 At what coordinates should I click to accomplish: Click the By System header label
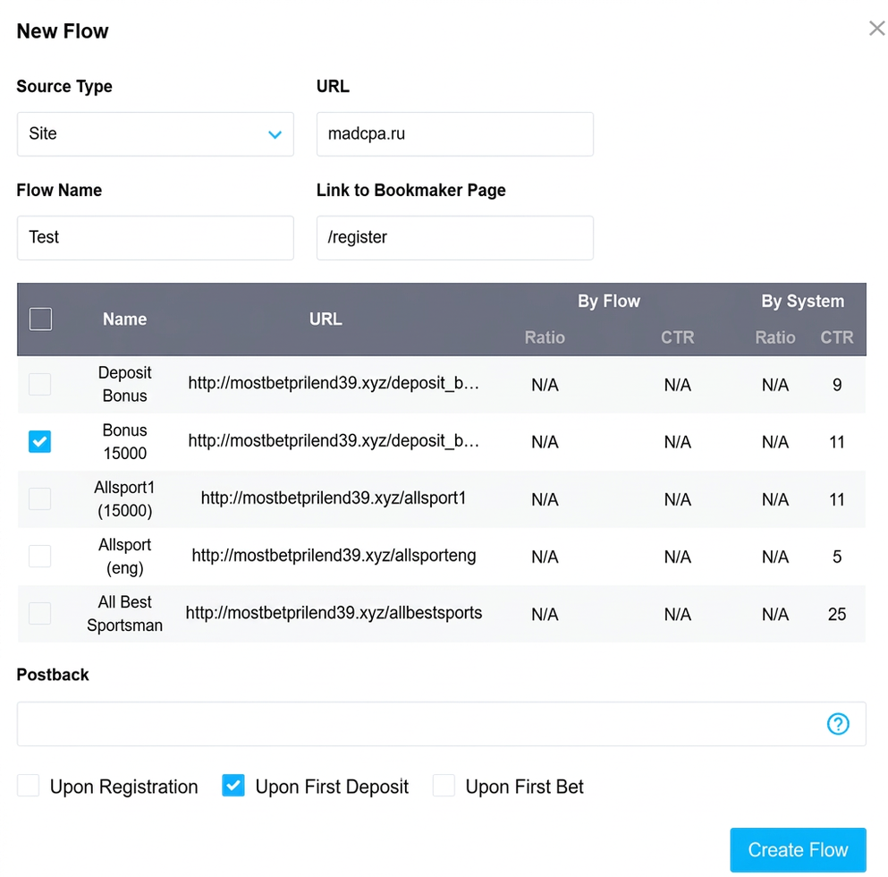[x=802, y=301]
